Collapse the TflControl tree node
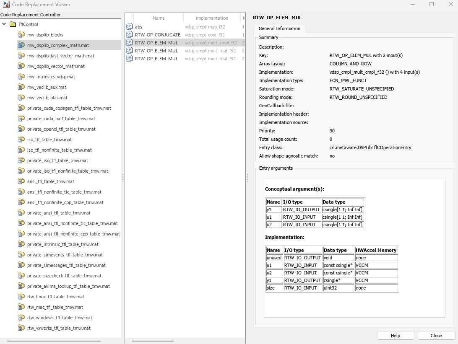This screenshot has width=458, height=344. 4,24
